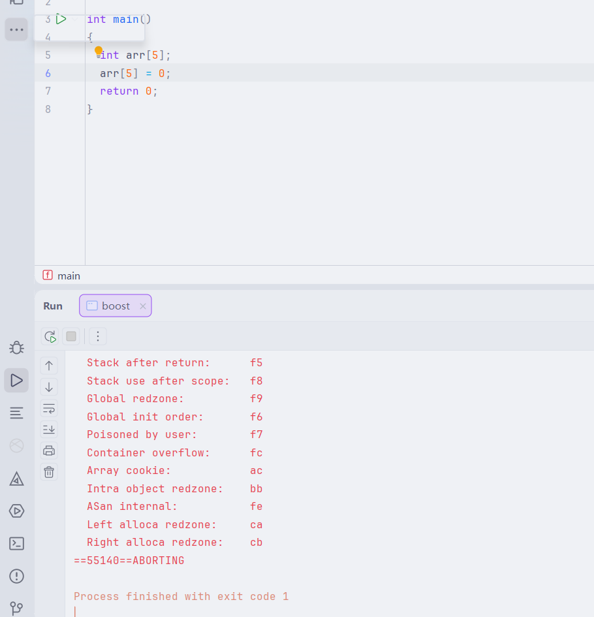This screenshot has height=617, width=594.
Task: Click the 'Global init order:' output line
Action: coord(175,417)
